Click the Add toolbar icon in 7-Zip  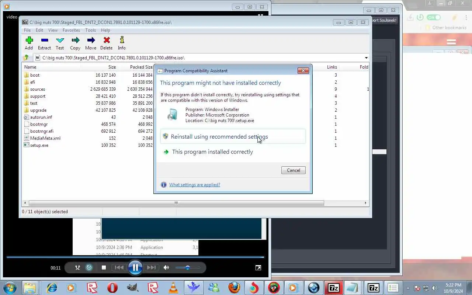click(x=29, y=43)
